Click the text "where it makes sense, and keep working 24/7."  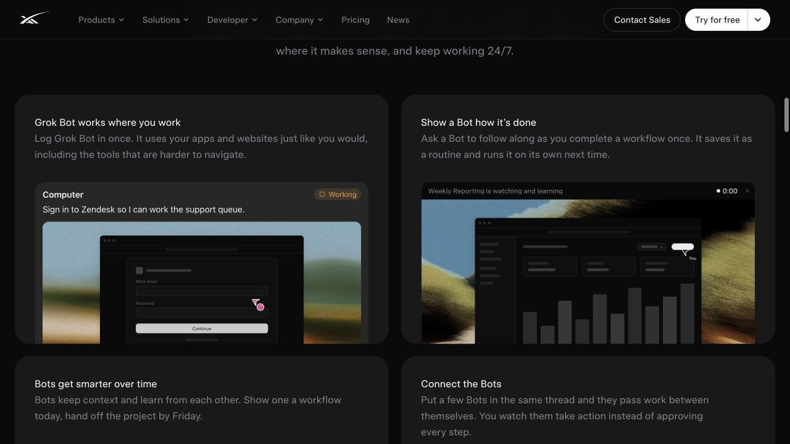click(x=394, y=51)
